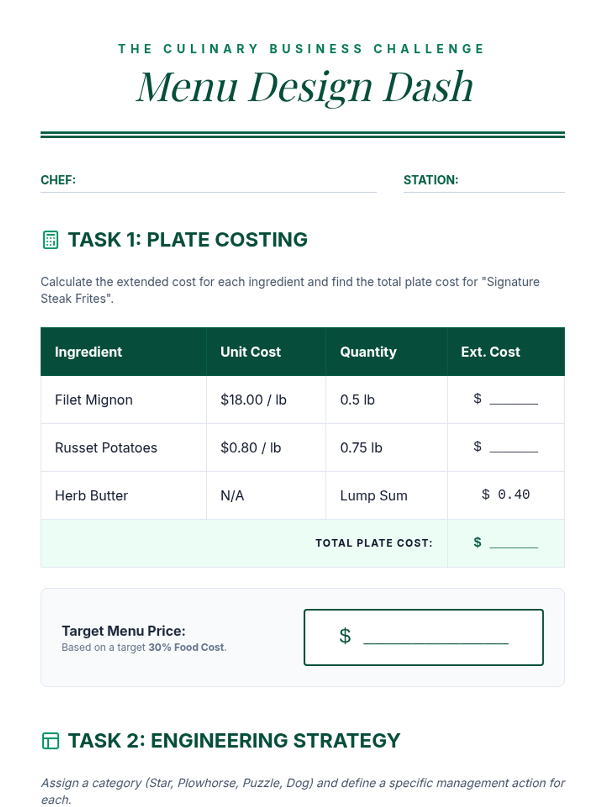
Task: Click the Menu Design Dash title
Action: [305, 87]
